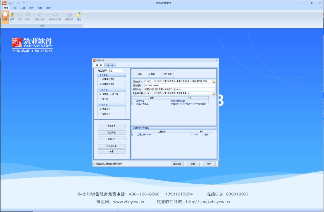Viewport: 324px width, 212px height.
Task: Open the 工具 ribbon menu tab
Action: tap(23, 8)
